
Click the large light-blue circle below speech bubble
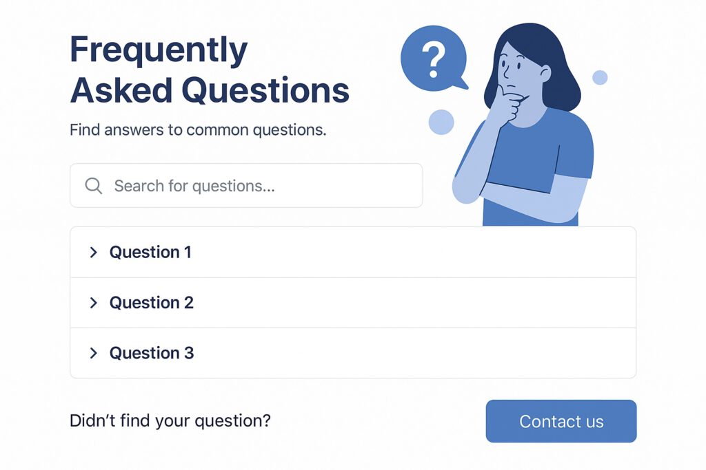[441, 122]
